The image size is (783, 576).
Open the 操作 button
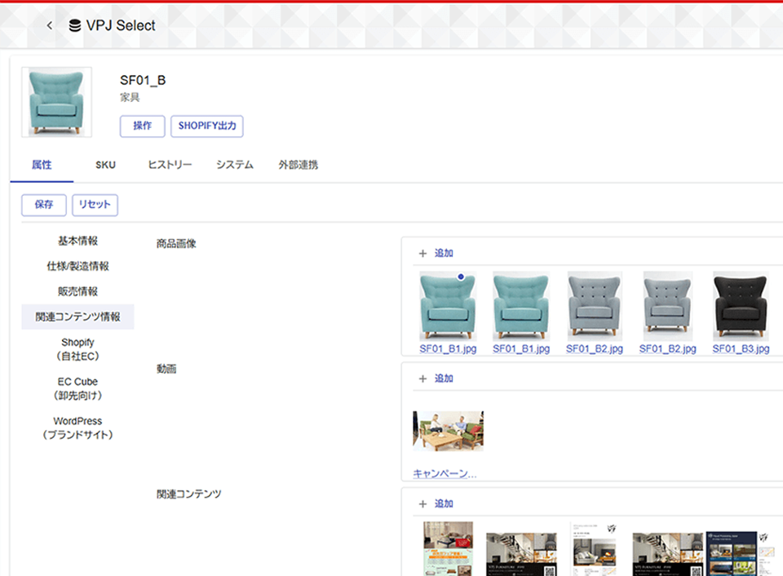[142, 126]
